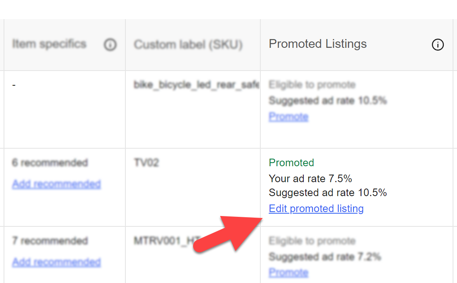This screenshot has width=457, height=283.
Task: Click the Item specifics column header
Action: click(x=49, y=44)
